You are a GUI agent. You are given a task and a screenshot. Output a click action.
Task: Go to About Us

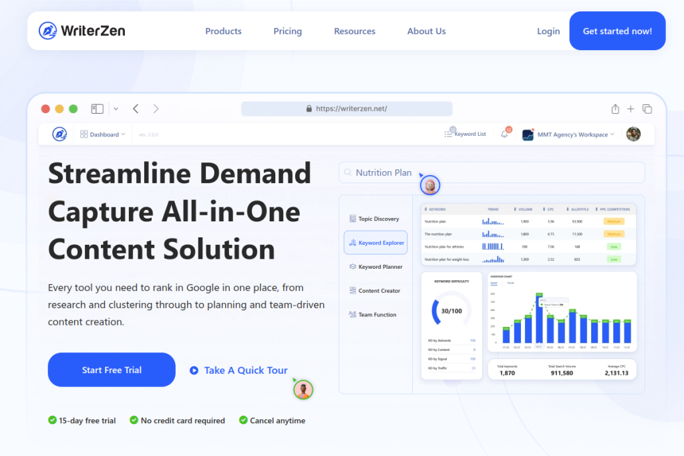426,31
